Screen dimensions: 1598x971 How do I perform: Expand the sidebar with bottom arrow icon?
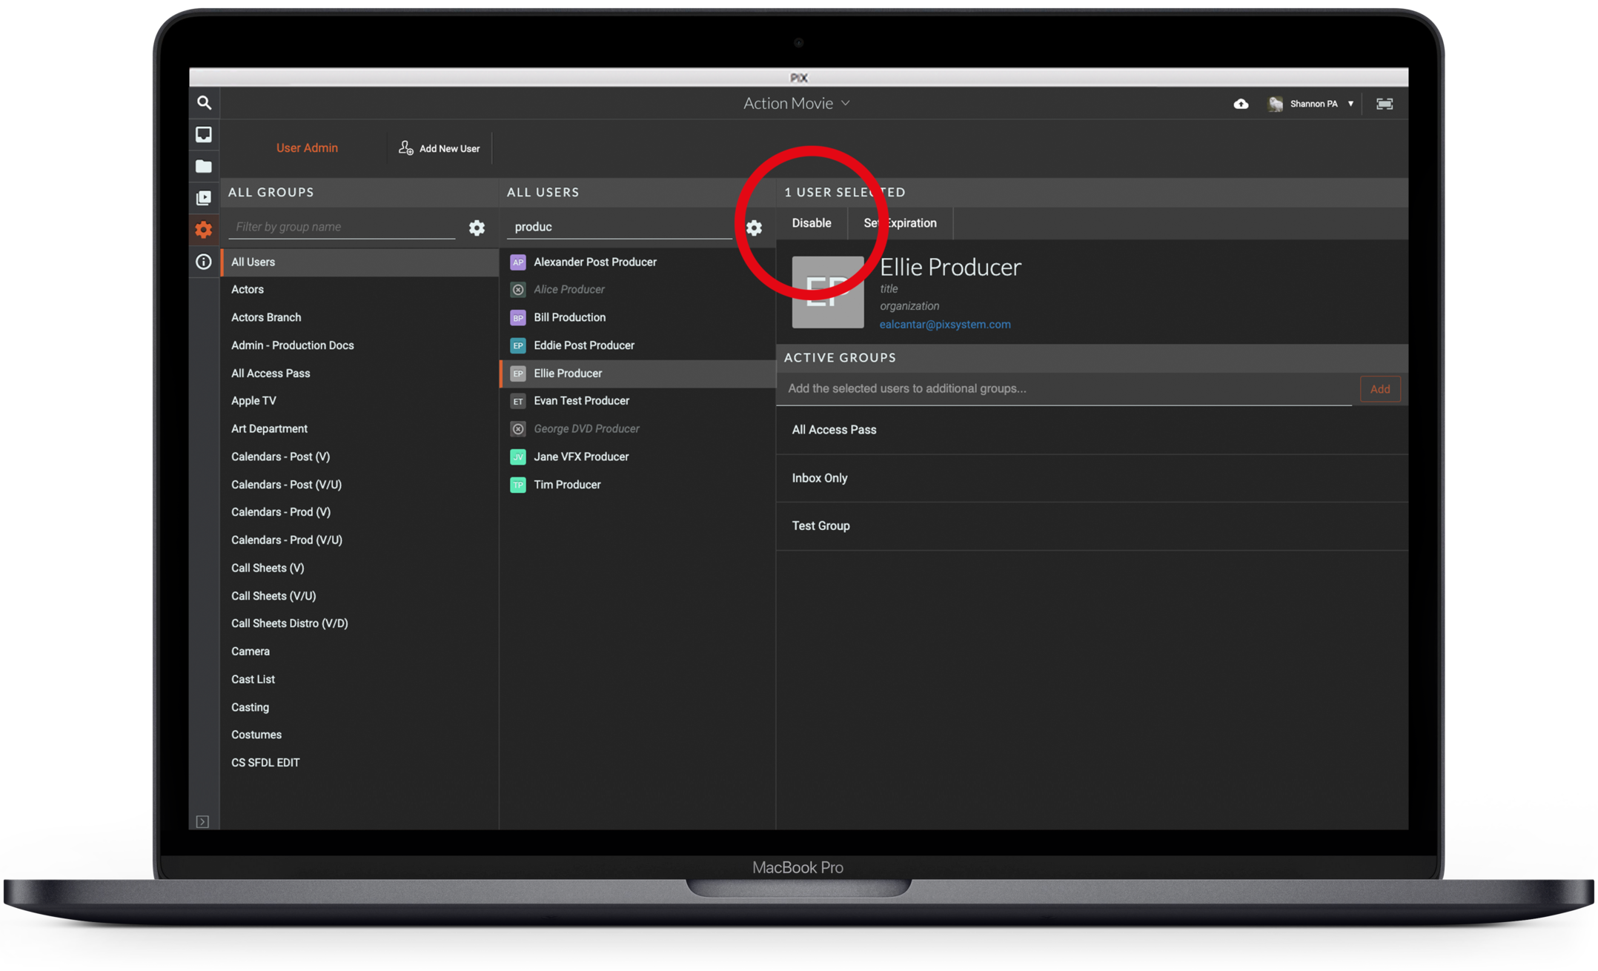coord(202,821)
